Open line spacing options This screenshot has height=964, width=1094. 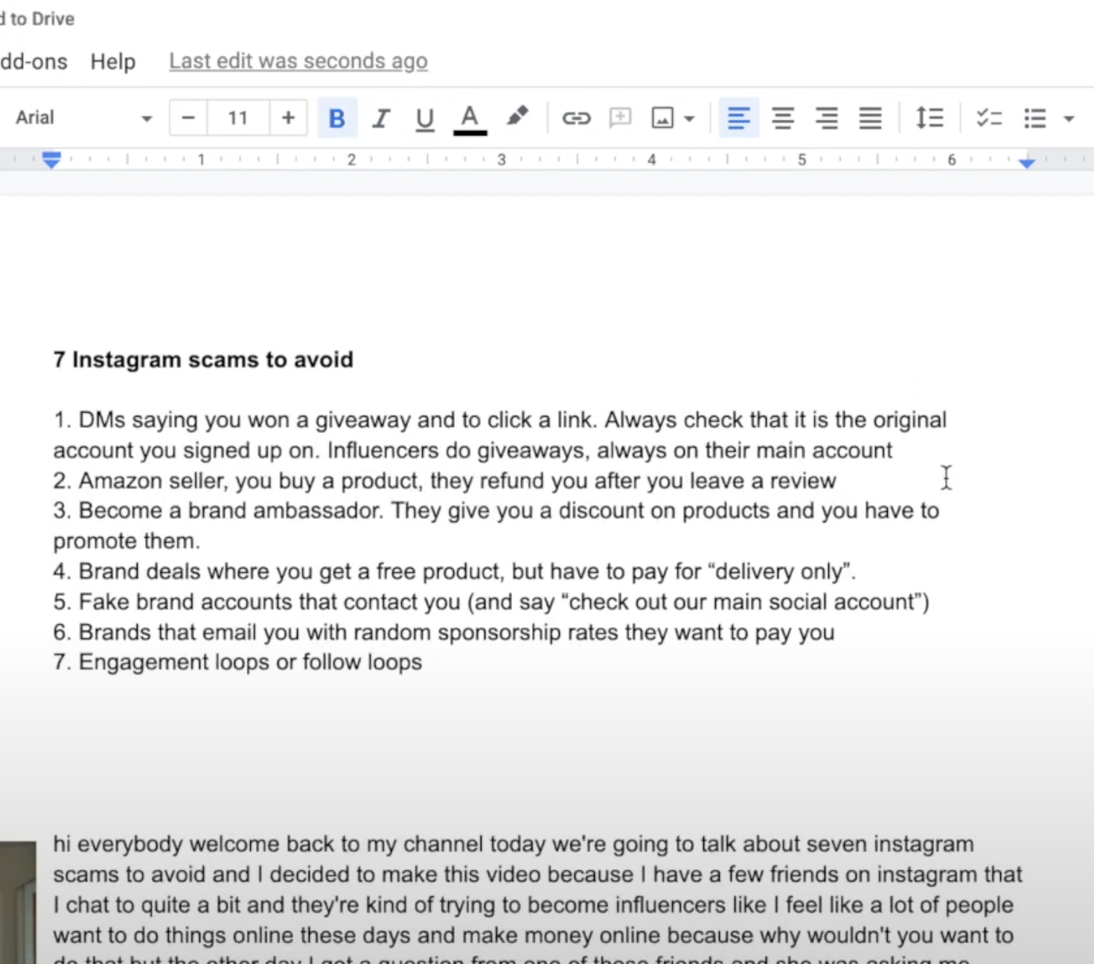[930, 118]
